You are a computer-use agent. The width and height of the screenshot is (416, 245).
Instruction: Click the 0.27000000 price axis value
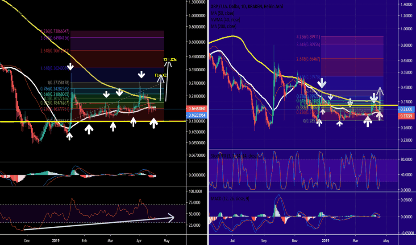197,83
